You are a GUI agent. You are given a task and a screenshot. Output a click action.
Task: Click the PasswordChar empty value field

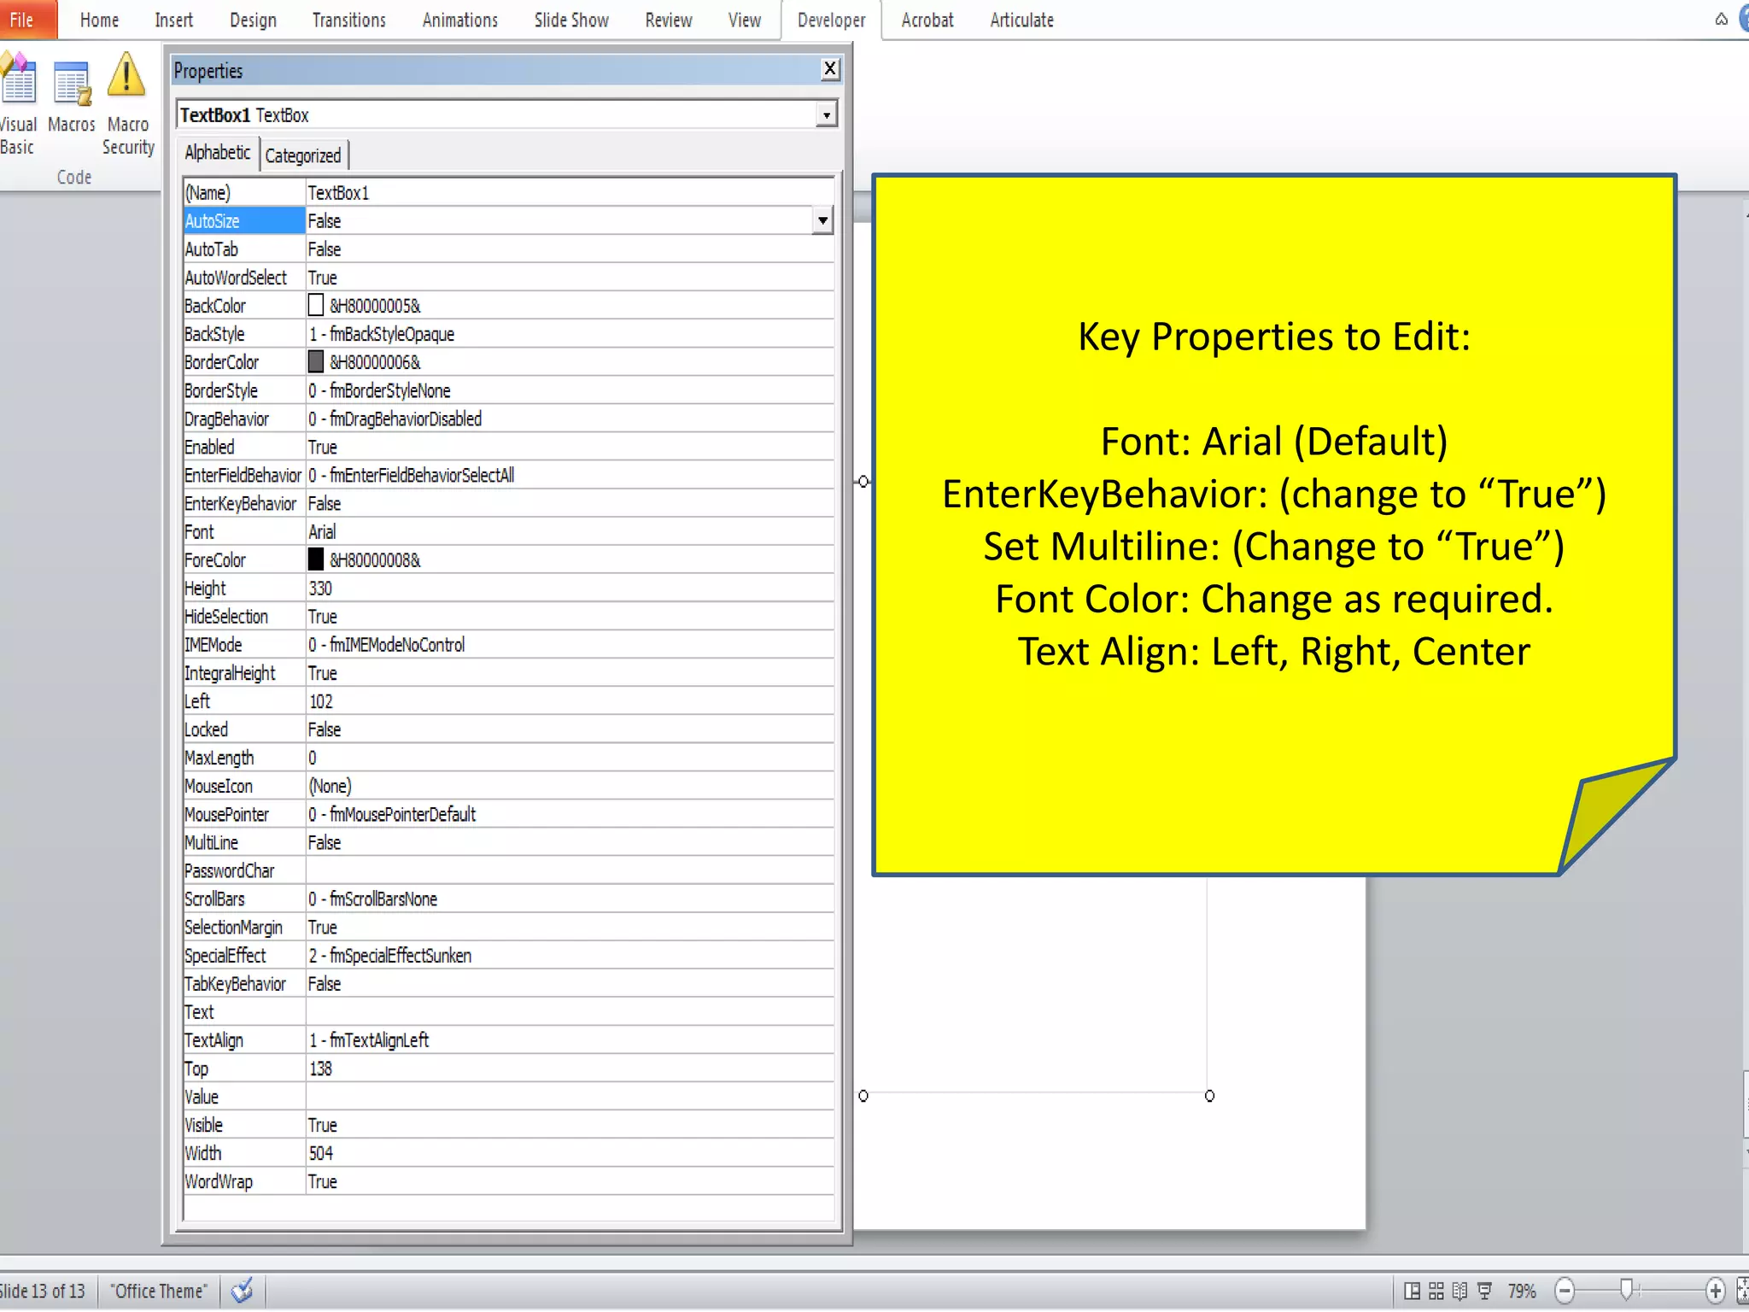pos(570,870)
